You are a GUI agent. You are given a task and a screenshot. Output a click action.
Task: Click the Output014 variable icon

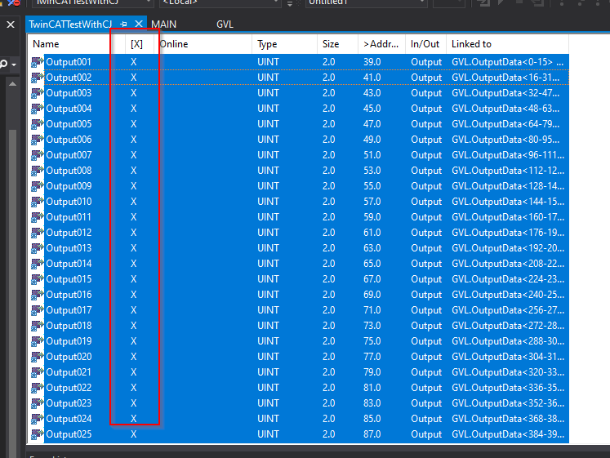(x=38, y=264)
